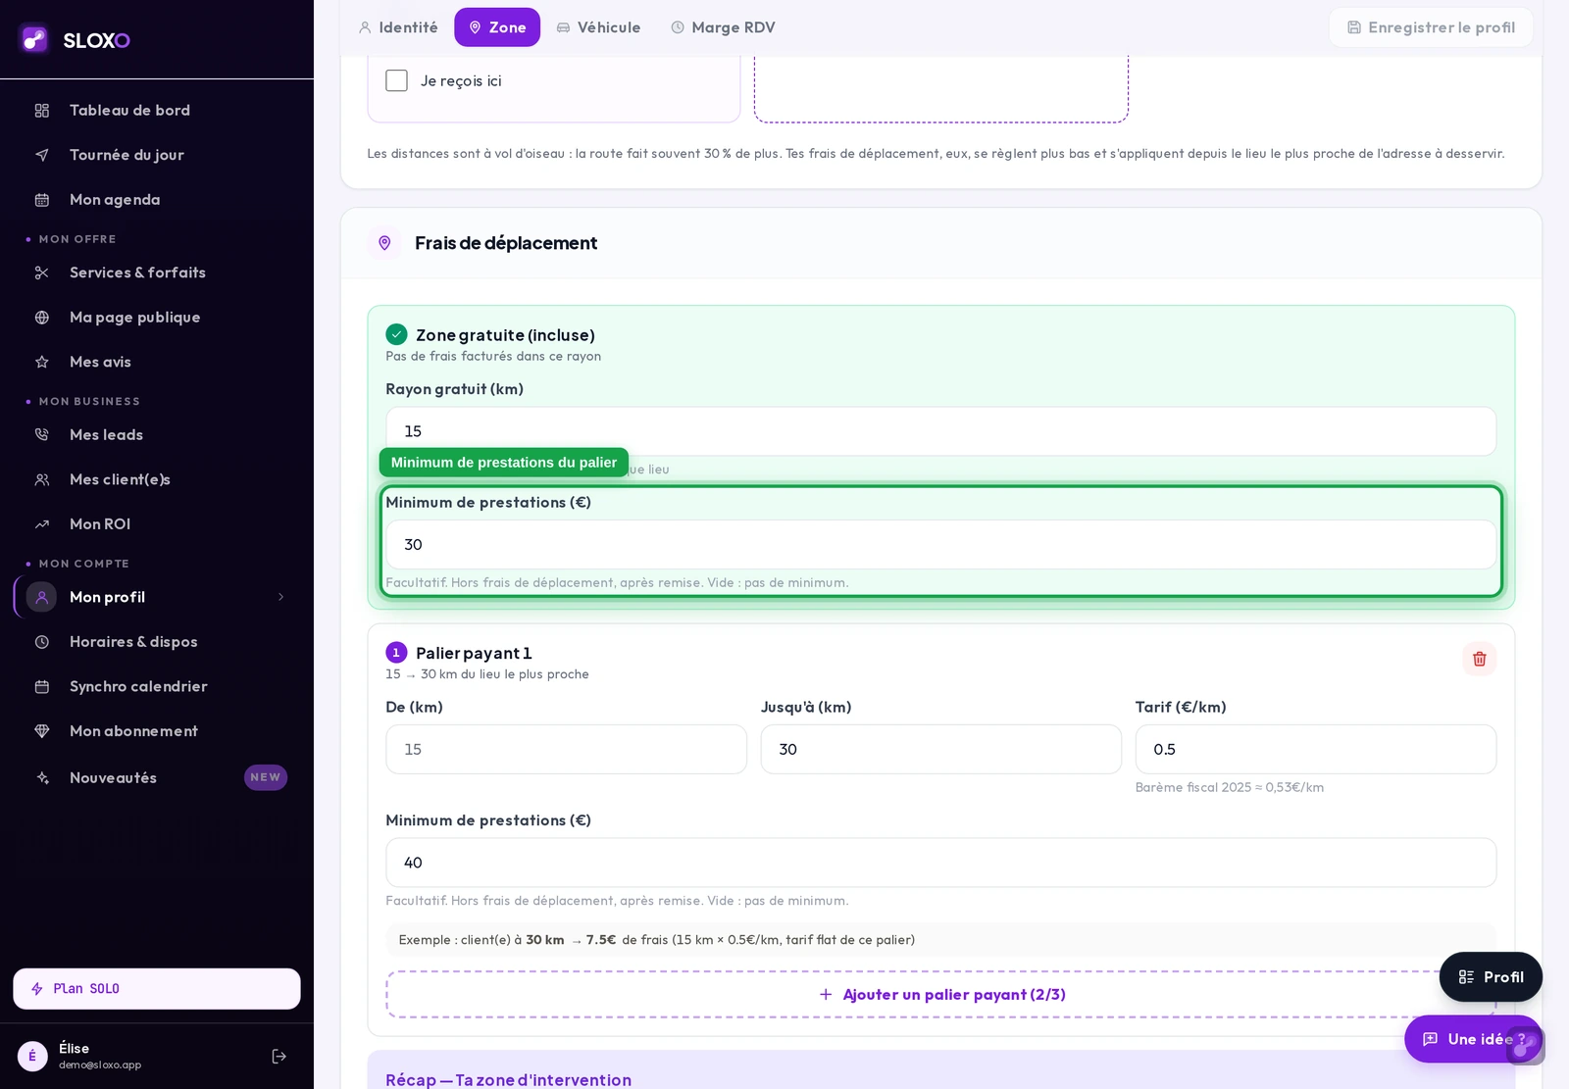Open the Une idée ? feedback button
1569x1089 pixels.
(1473, 1039)
